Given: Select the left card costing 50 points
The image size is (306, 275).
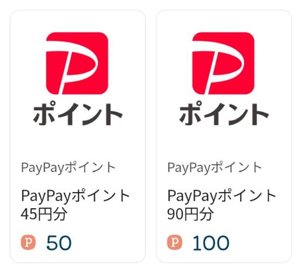Looking at the screenshot, I should (x=77, y=136).
